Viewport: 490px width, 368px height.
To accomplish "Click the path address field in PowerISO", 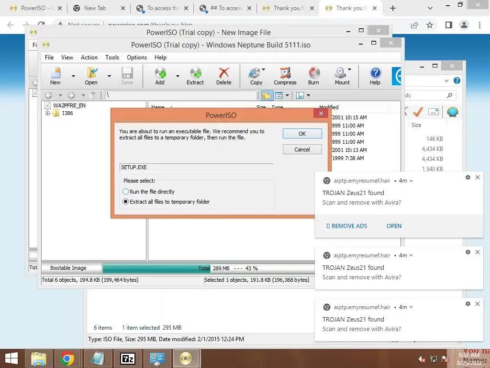I will [180, 95].
